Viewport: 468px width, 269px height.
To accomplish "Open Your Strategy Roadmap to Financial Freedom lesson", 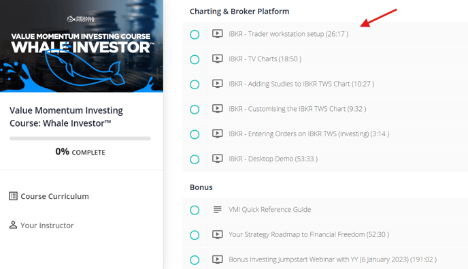I will tap(309, 234).
